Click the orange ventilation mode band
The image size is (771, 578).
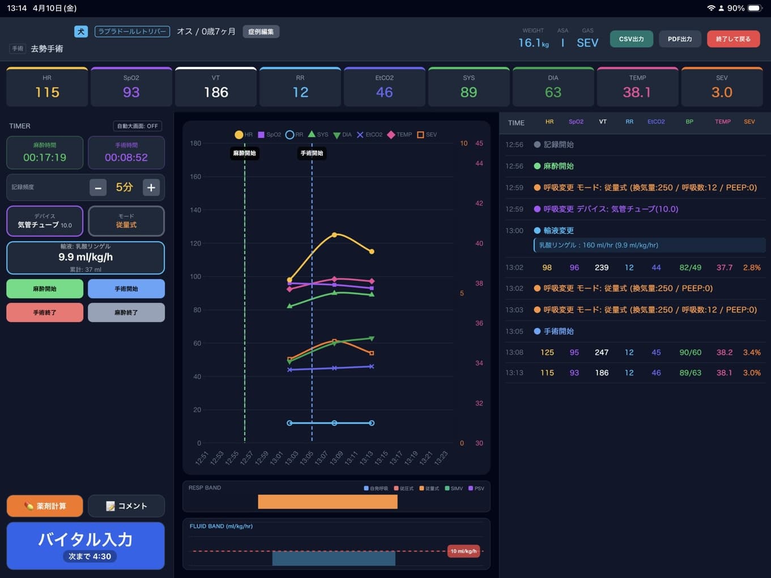pyautogui.click(x=327, y=502)
